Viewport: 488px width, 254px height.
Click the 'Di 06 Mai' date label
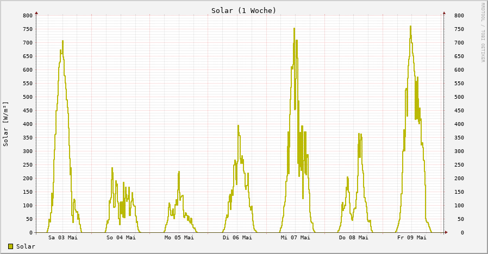coord(237,238)
